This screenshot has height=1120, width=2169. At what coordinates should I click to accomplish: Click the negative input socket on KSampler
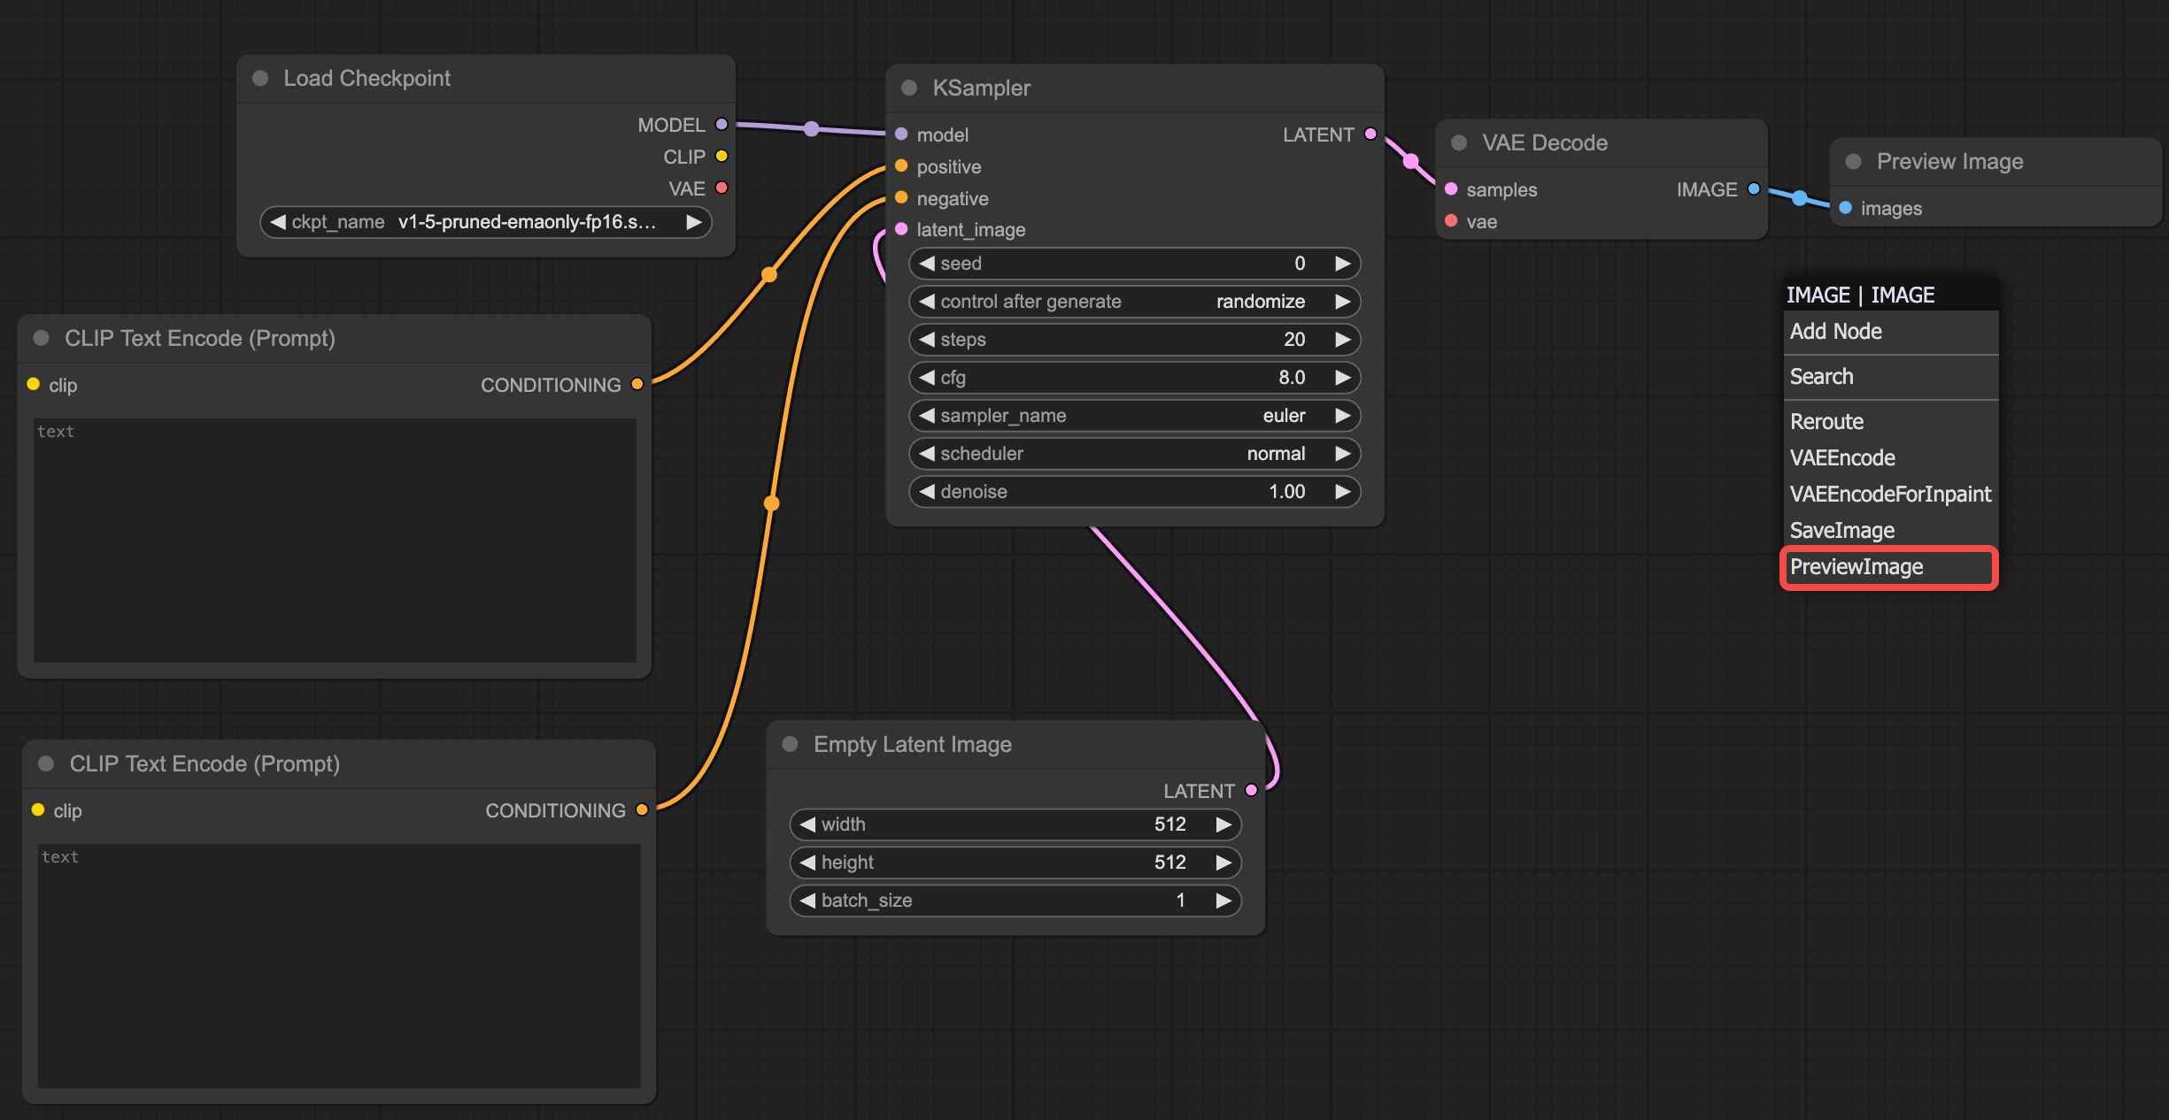coord(901,197)
